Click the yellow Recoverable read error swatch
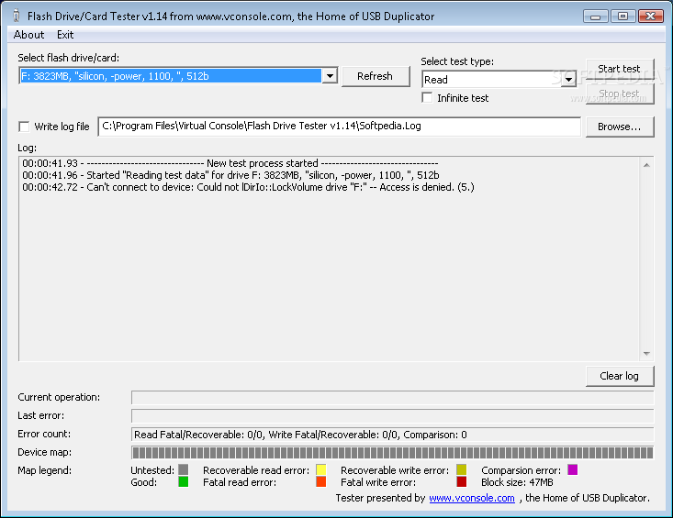 click(x=321, y=470)
